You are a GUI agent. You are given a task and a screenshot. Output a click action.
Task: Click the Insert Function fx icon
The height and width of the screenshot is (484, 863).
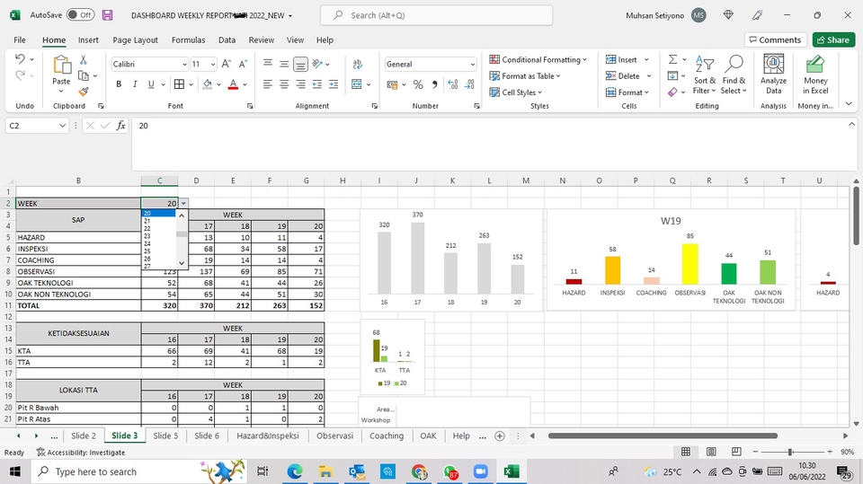[x=121, y=126]
